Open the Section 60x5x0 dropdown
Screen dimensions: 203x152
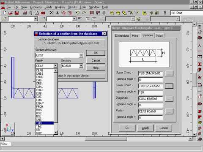coord(81,66)
